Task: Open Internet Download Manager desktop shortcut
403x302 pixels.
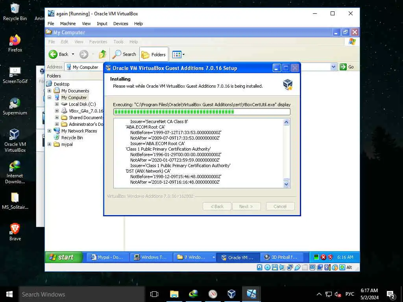Action: point(15,172)
